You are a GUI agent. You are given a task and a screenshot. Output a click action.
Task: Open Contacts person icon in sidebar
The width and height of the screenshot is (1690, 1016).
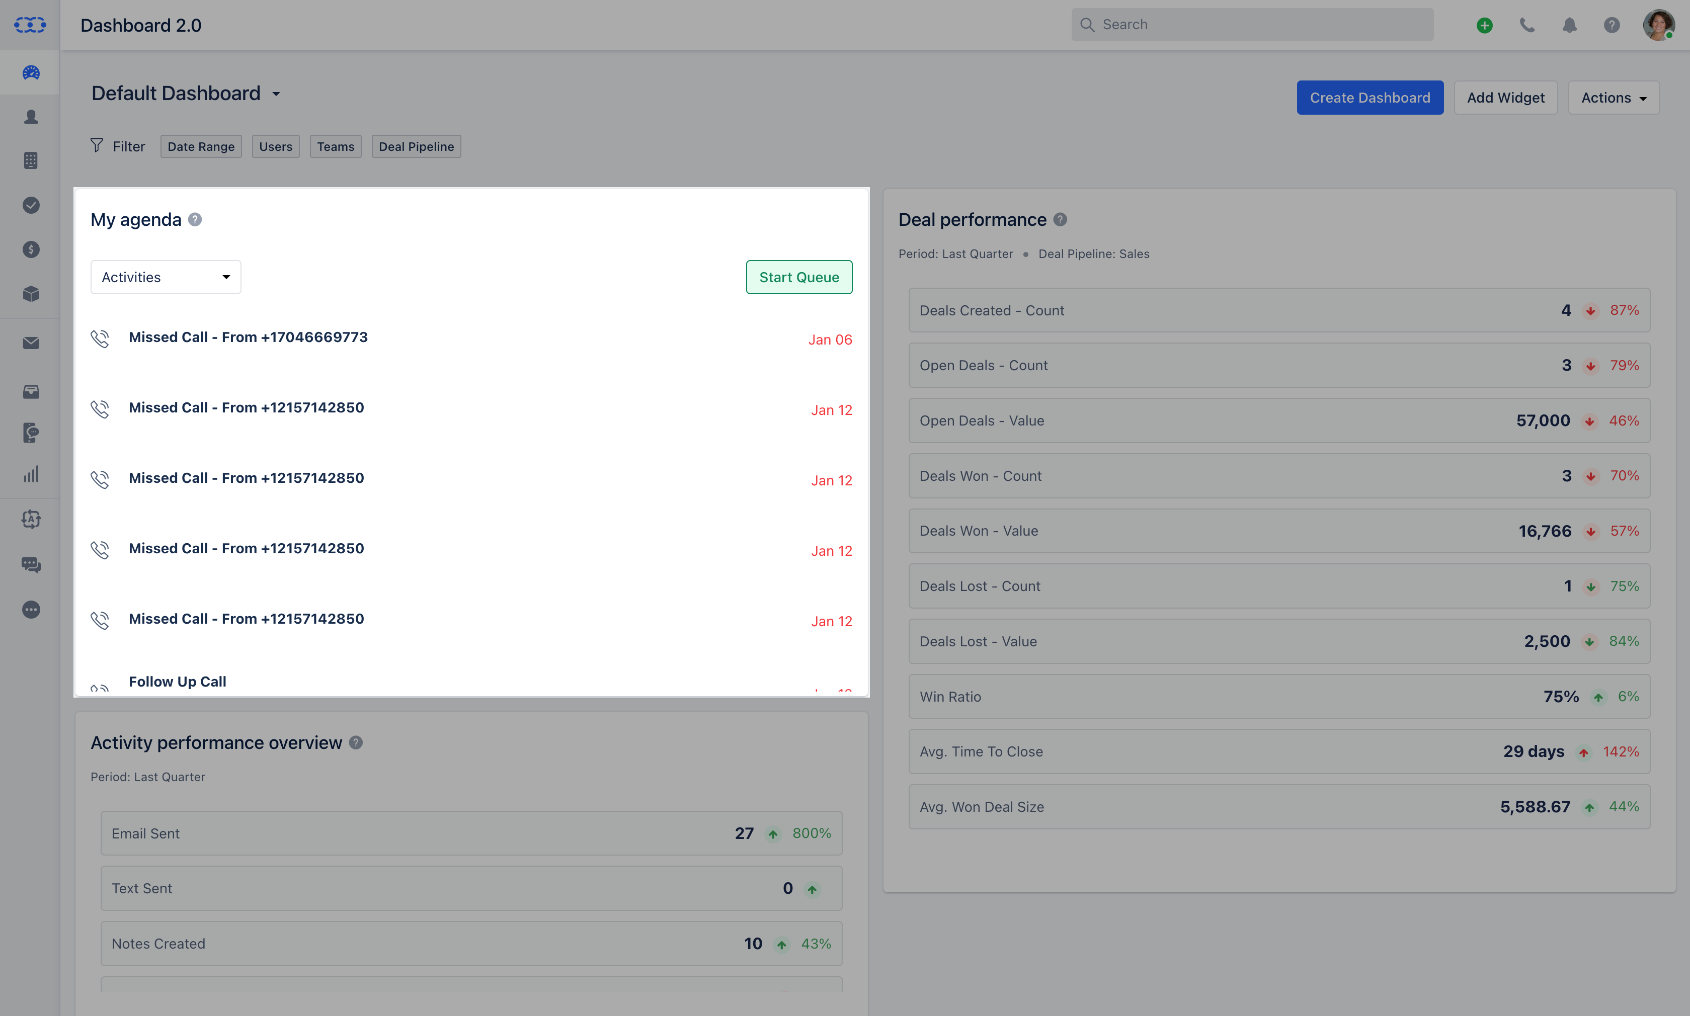[31, 116]
